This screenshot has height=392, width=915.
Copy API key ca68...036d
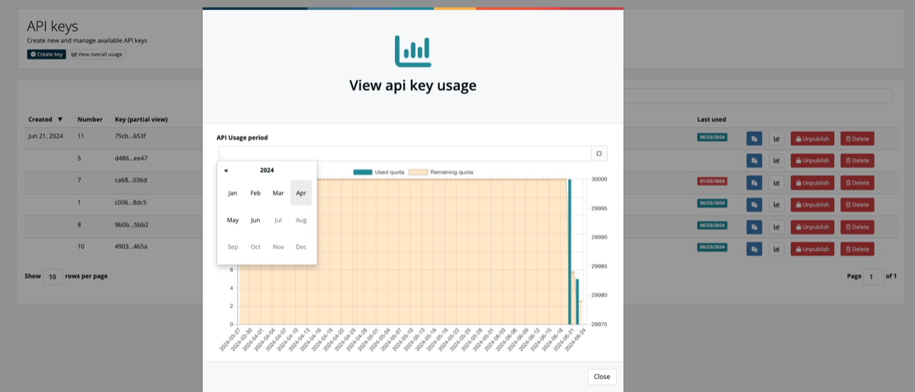[x=754, y=183]
